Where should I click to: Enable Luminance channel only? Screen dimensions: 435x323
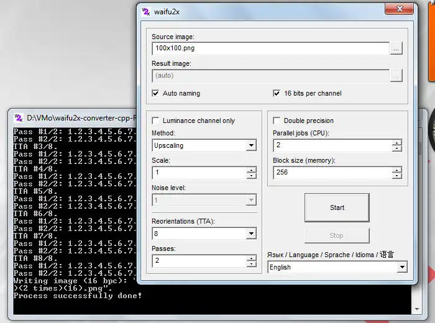click(155, 121)
